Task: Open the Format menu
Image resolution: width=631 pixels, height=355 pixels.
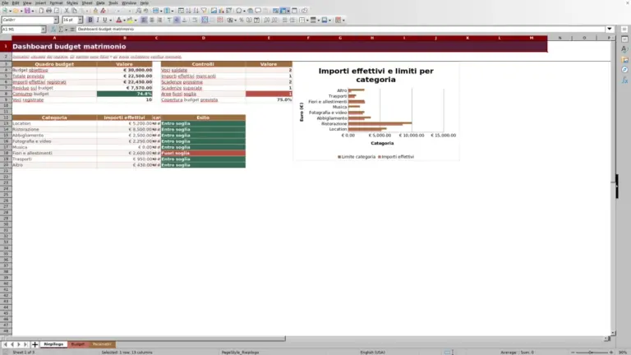Action: [56, 2]
